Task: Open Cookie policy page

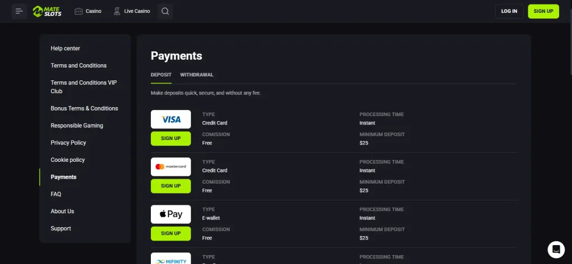Action: [68, 160]
